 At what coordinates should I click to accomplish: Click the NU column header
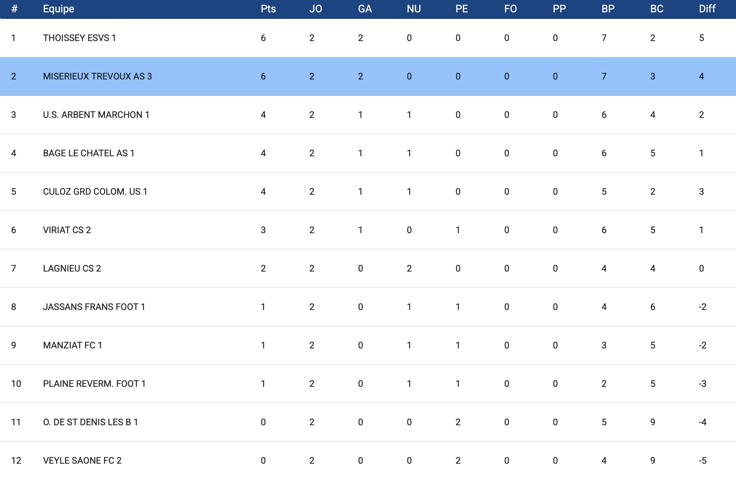[x=414, y=9]
